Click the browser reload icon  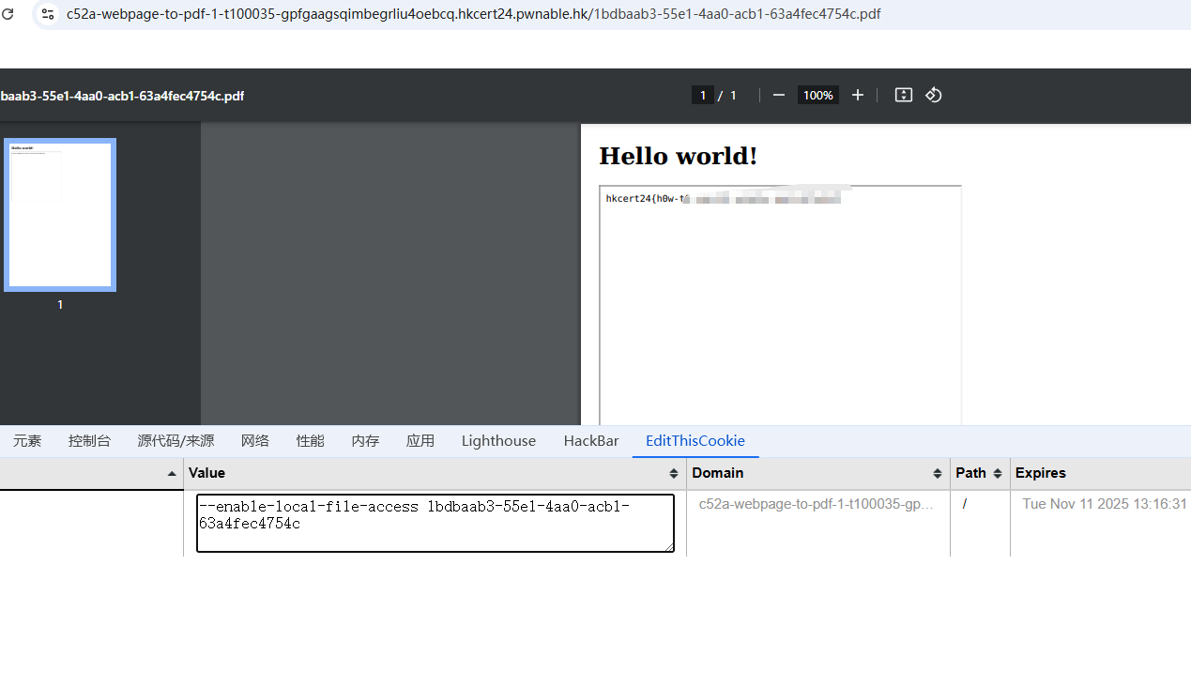click(8, 14)
